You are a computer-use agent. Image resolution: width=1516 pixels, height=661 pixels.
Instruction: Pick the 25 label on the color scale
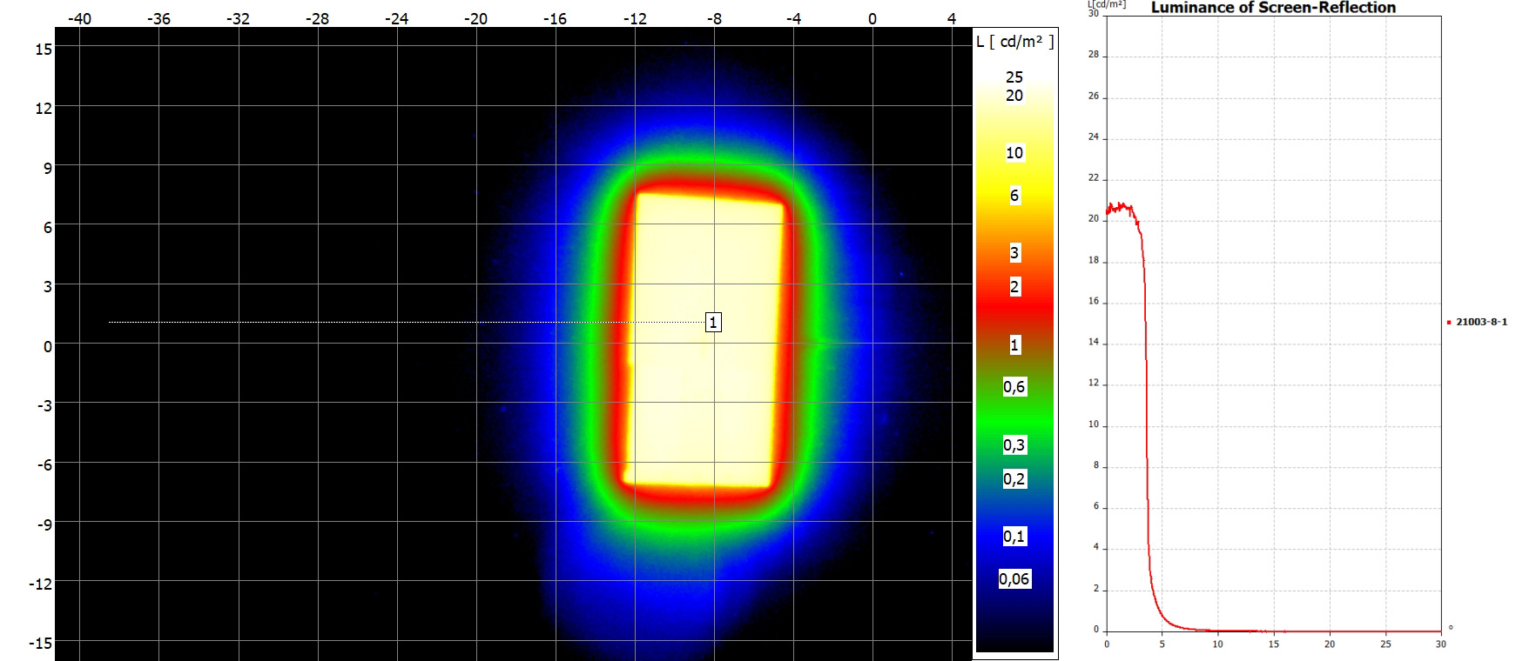pyautogui.click(x=1014, y=77)
